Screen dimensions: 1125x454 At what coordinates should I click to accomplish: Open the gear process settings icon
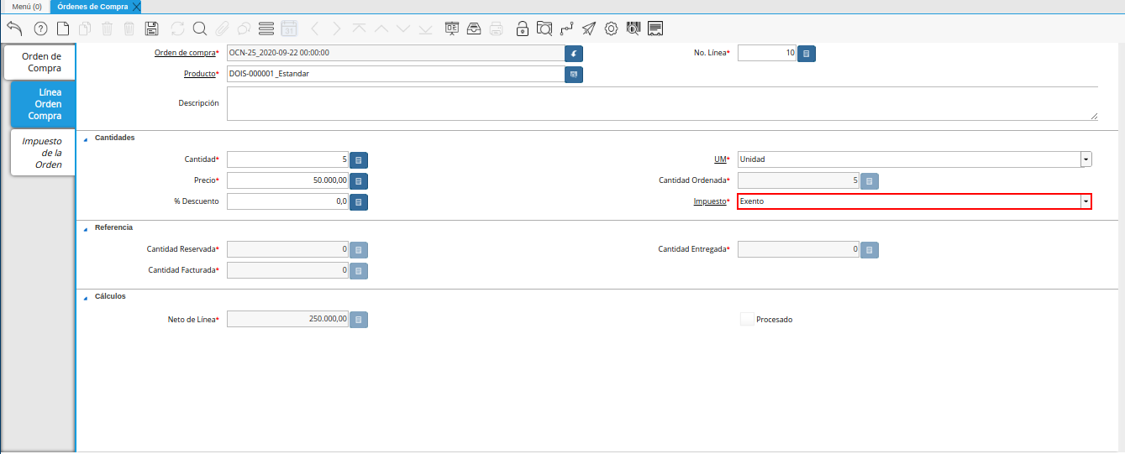tap(612, 29)
